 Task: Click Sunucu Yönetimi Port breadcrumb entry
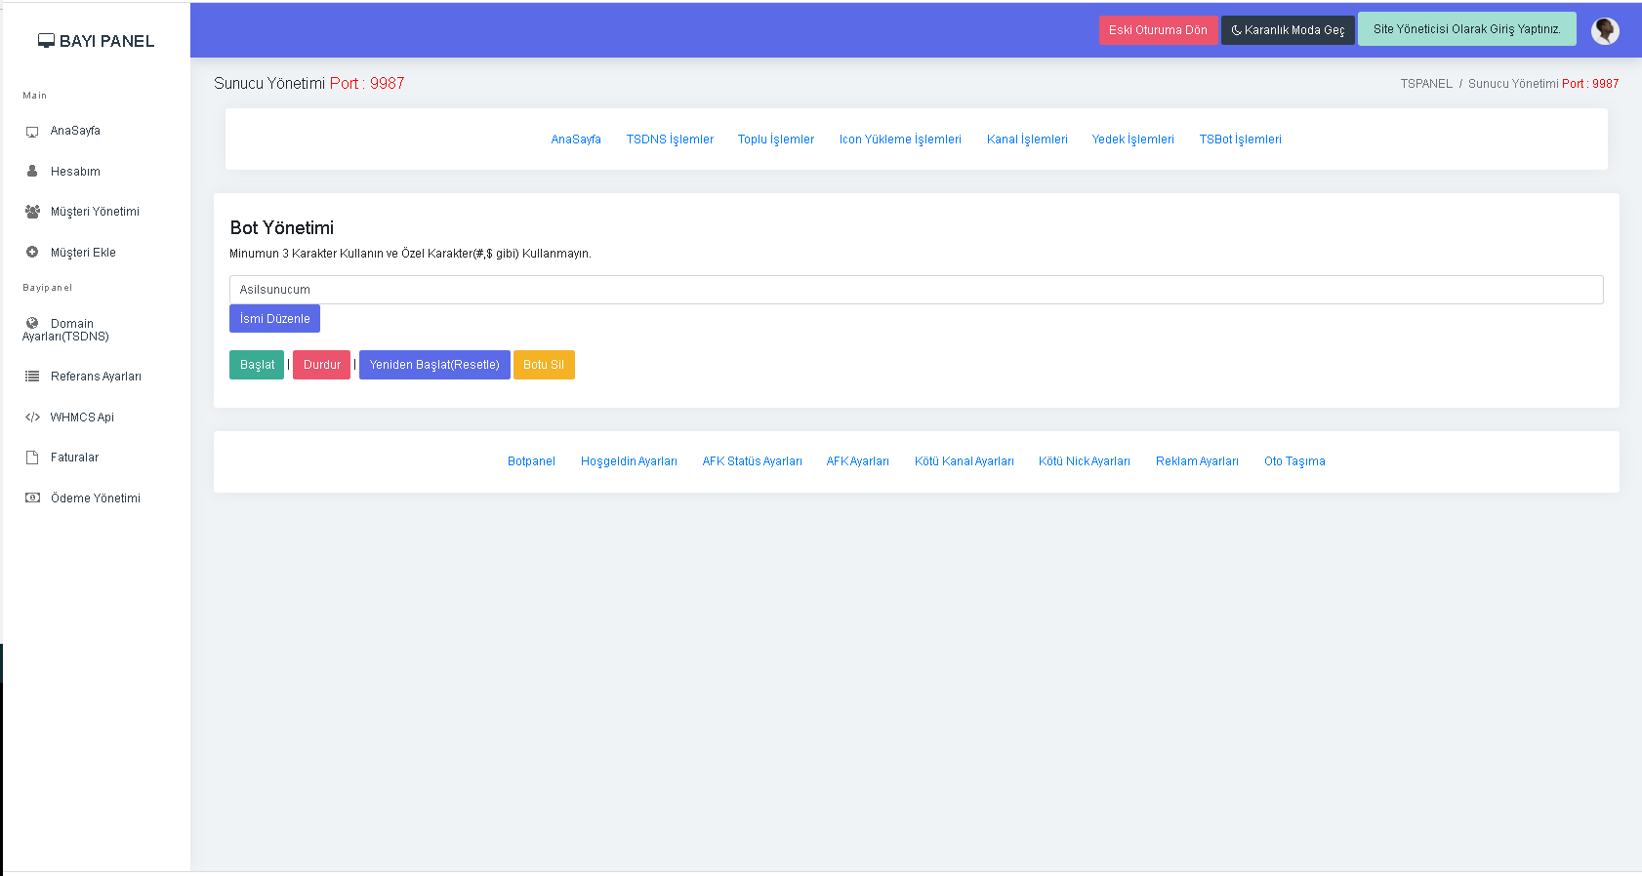pos(1543,84)
